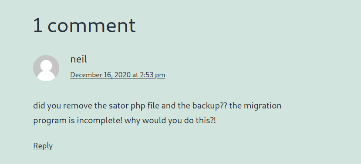Click the "1 comment" heading
The image size is (361, 164).
point(84,25)
